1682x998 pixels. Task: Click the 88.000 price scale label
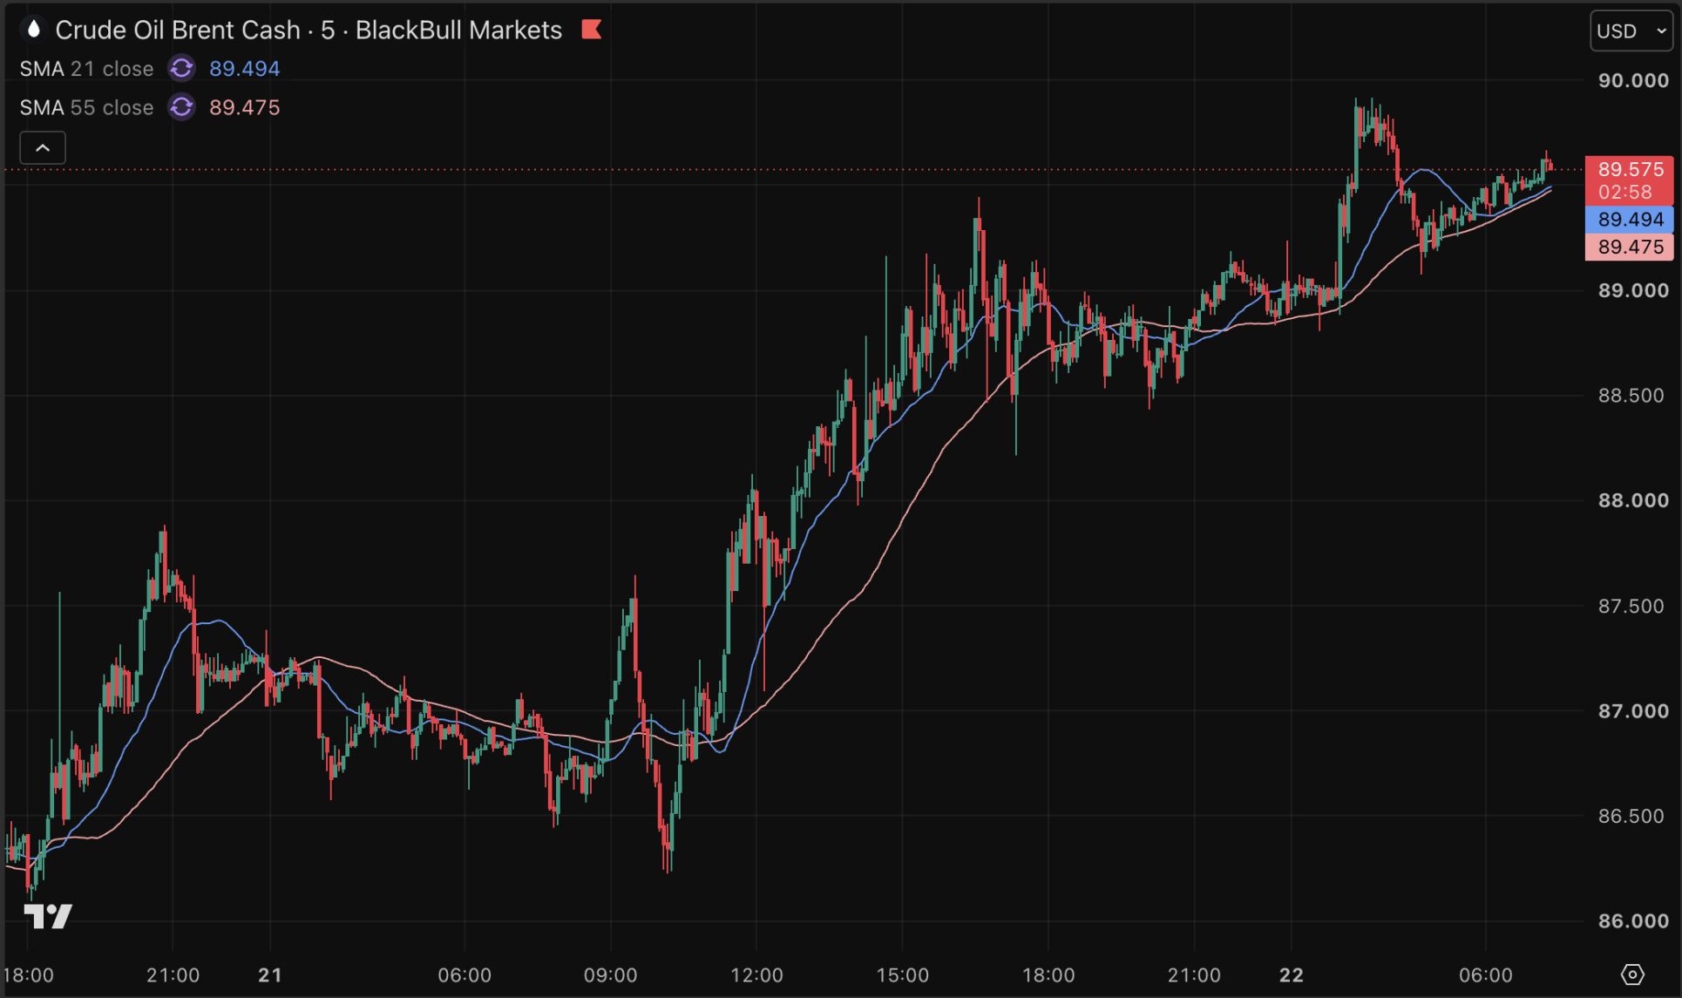click(1633, 500)
